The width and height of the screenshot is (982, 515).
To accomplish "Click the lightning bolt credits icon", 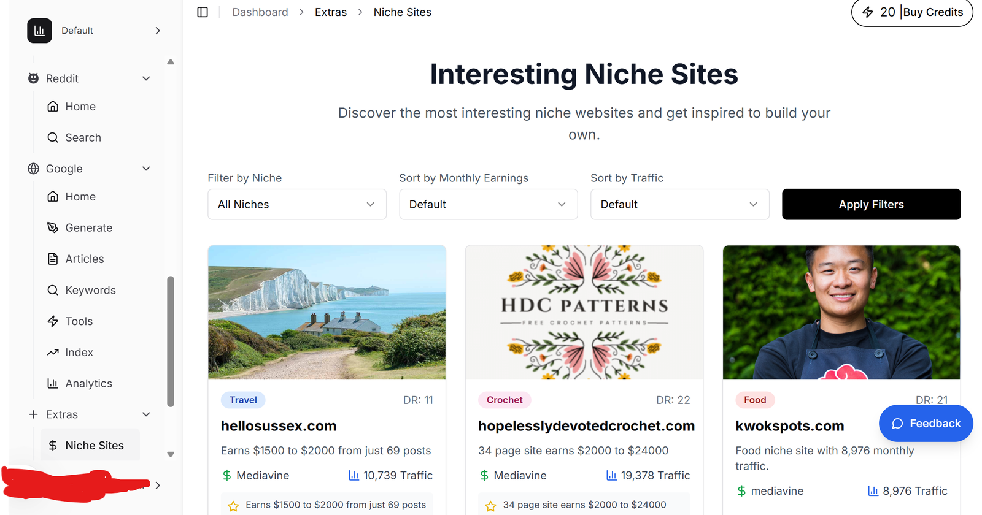I will coord(868,12).
